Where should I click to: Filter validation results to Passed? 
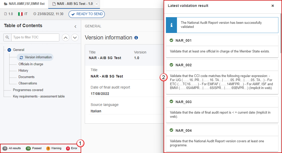34,148
